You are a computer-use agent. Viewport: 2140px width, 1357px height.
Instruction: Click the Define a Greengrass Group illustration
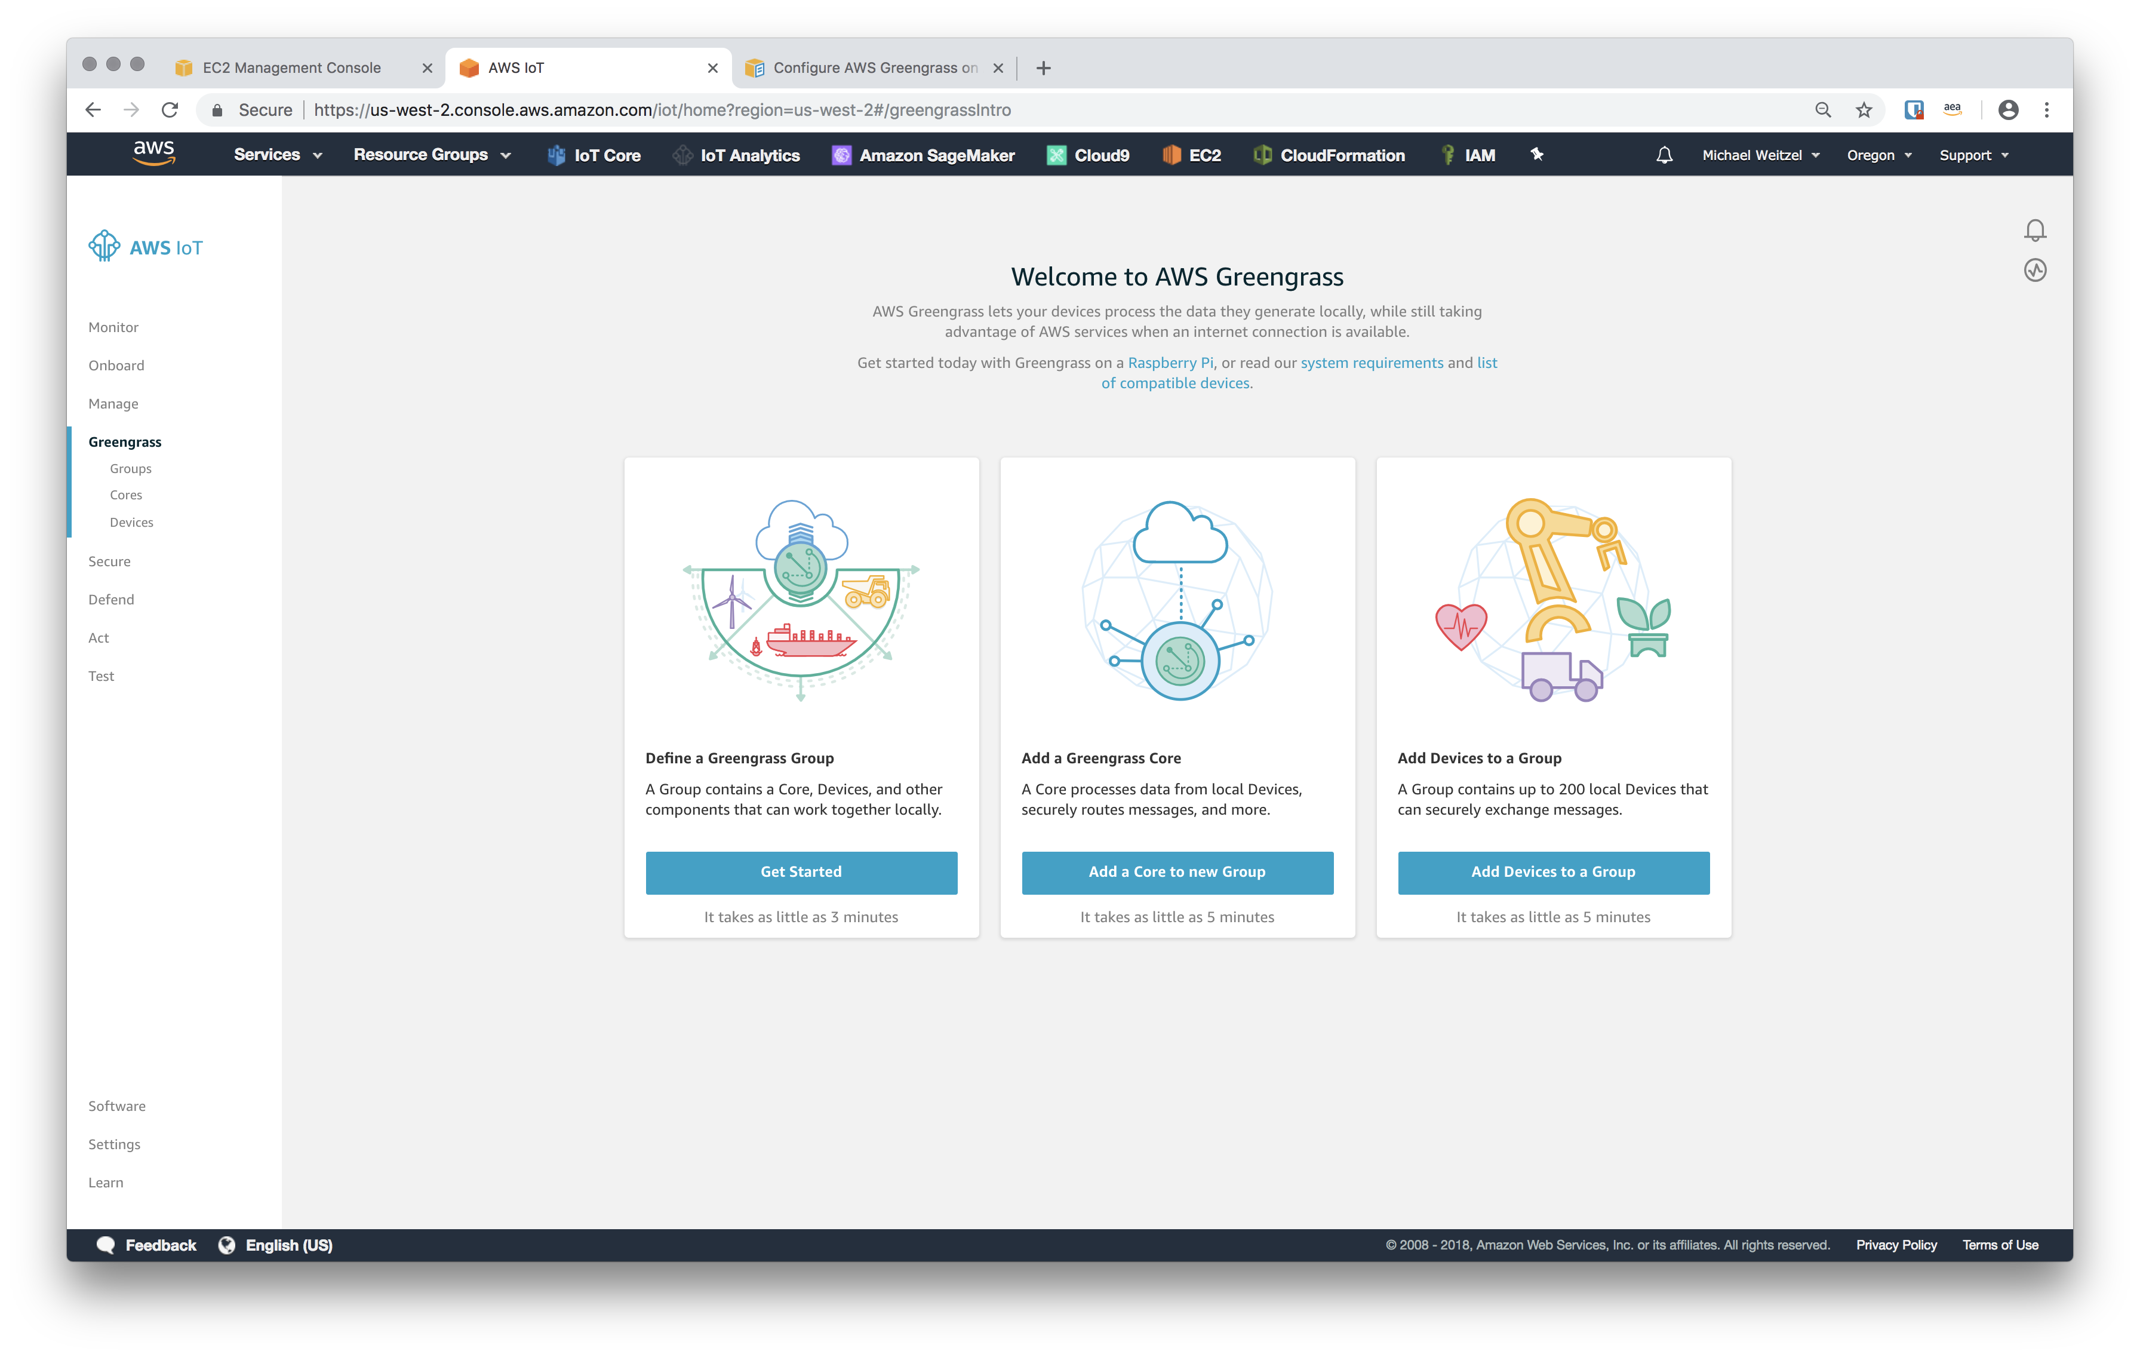tap(801, 600)
